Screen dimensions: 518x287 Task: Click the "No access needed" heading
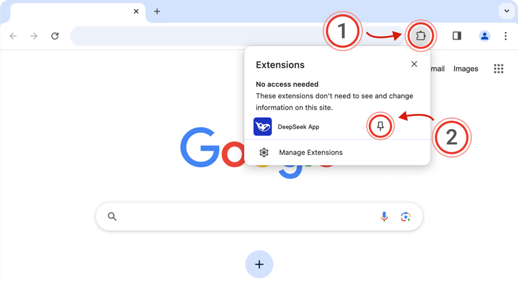pos(287,84)
